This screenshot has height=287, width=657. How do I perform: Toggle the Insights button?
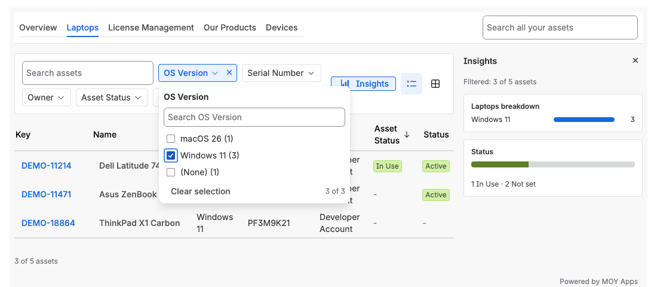click(x=363, y=84)
